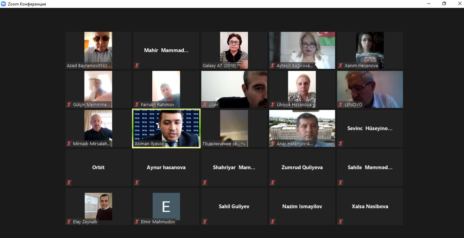Select Anar Hatamov video tile

click(x=302, y=128)
